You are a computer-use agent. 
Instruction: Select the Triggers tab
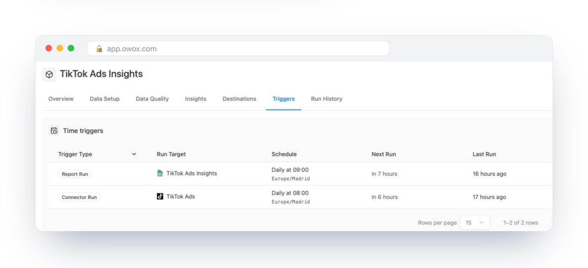click(x=284, y=99)
